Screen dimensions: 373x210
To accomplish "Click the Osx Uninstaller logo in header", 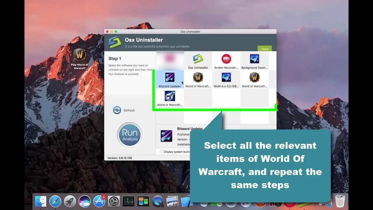I will click(115, 42).
